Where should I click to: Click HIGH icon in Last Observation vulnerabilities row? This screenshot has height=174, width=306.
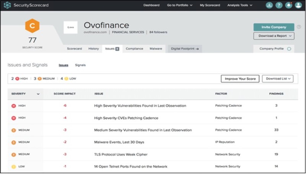click(x=14, y=106)
